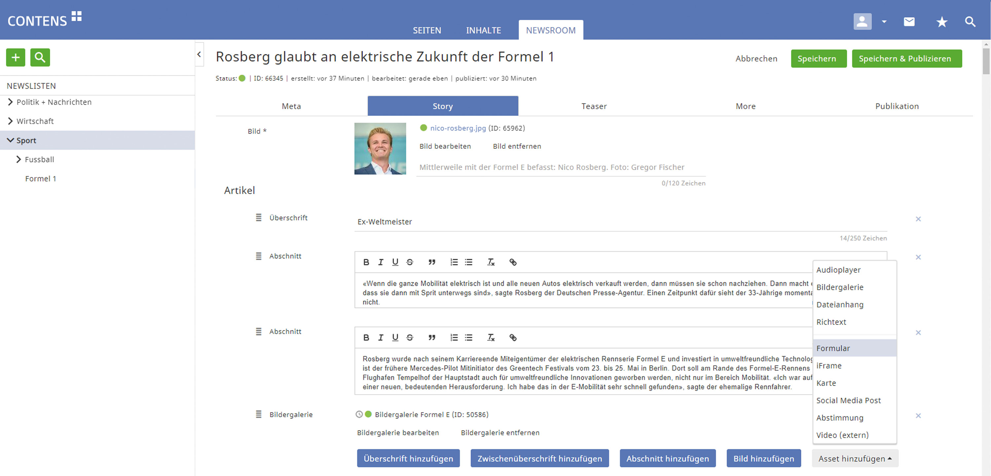Collapse the Sport tree node
The height and width of the screenshot is (476, 991).
(x=10, y=140)
